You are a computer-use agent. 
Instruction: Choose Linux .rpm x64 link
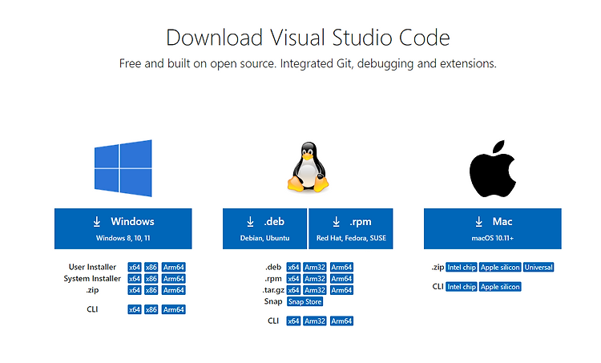(x=293, y=279)
